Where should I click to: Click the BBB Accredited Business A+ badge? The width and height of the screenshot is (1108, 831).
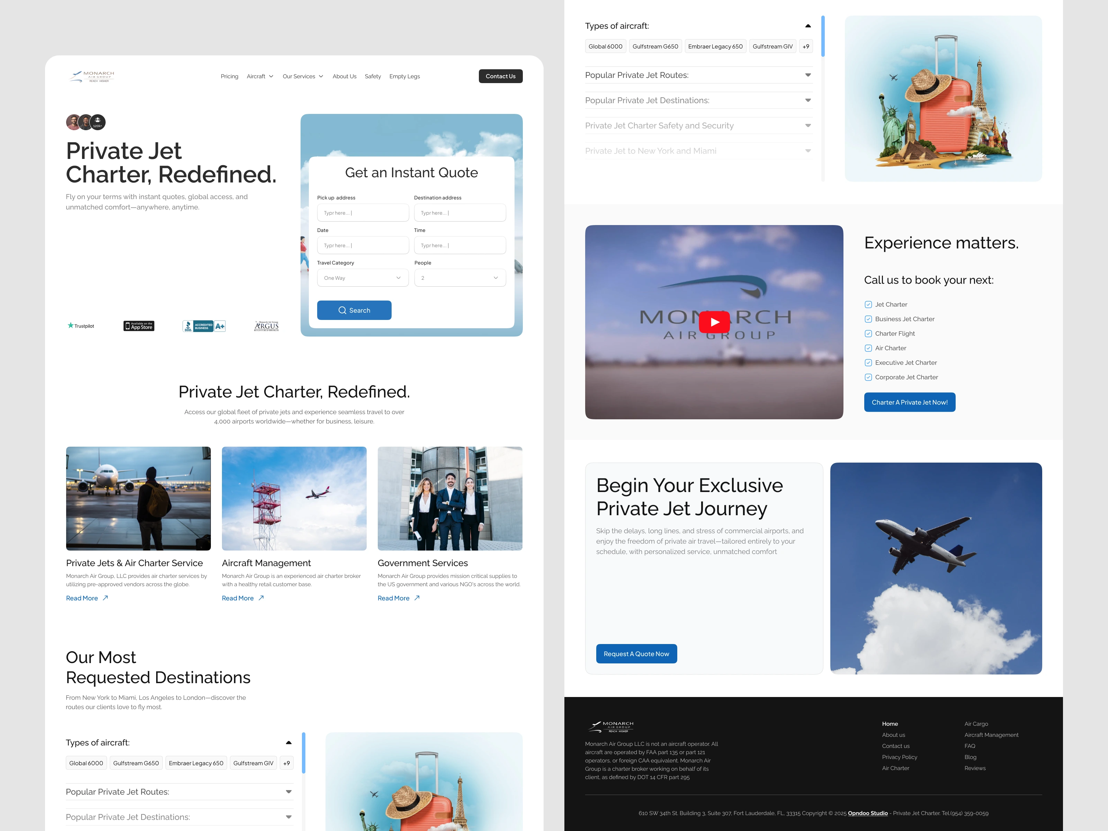[x=204, y=326]
